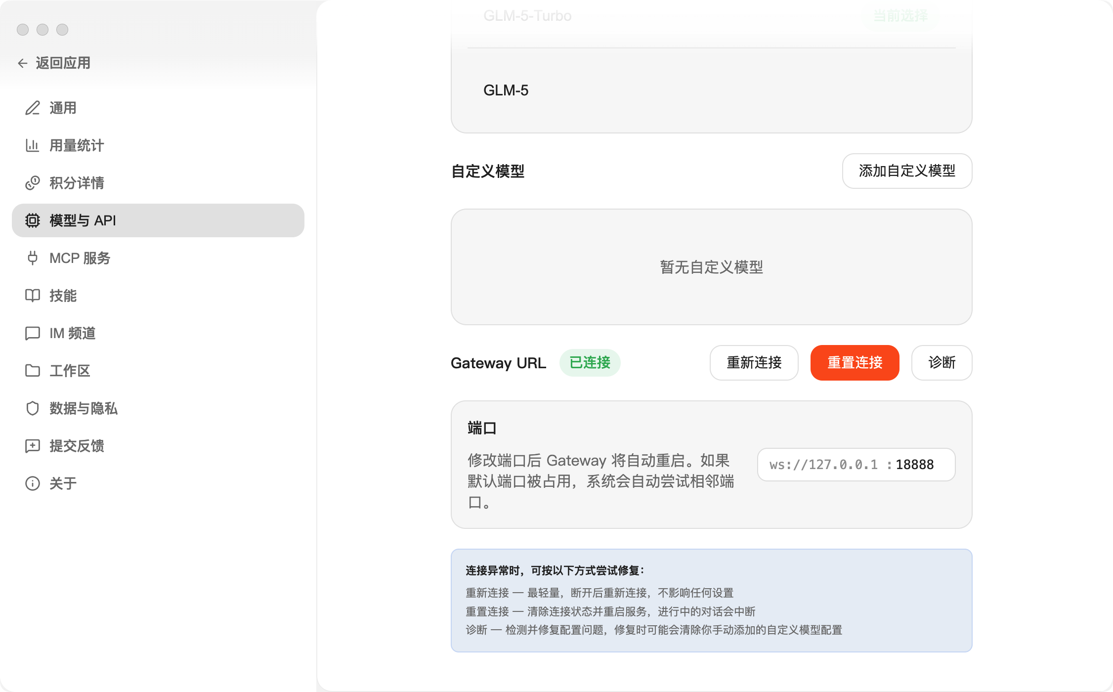Click the feedback icon for 提交反馈
1113x692 pixels.
pos(33,446)
